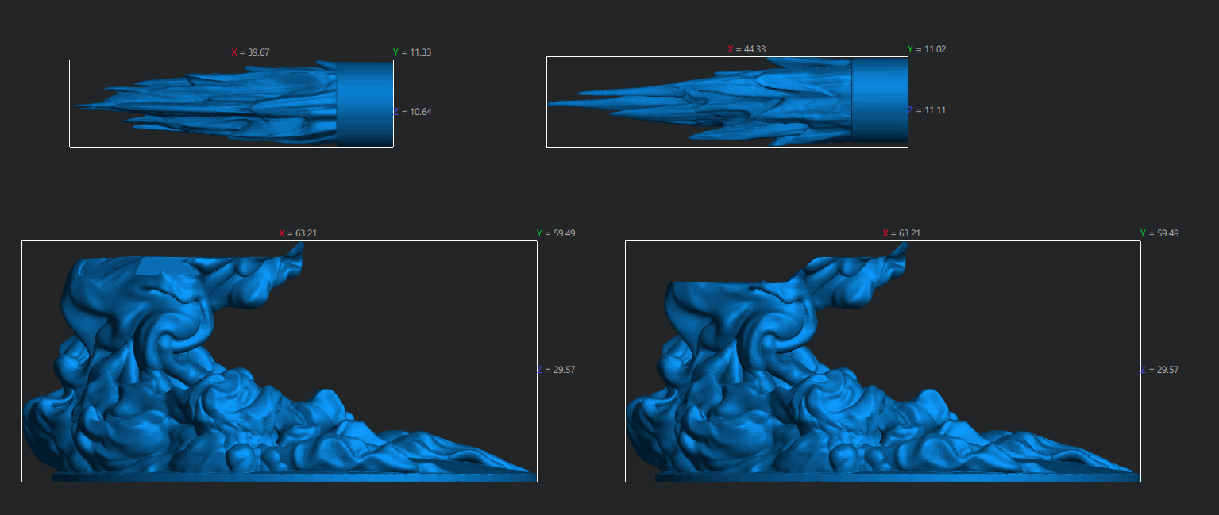Select the X = 44.33 dimension label

[x=746, y=49]
